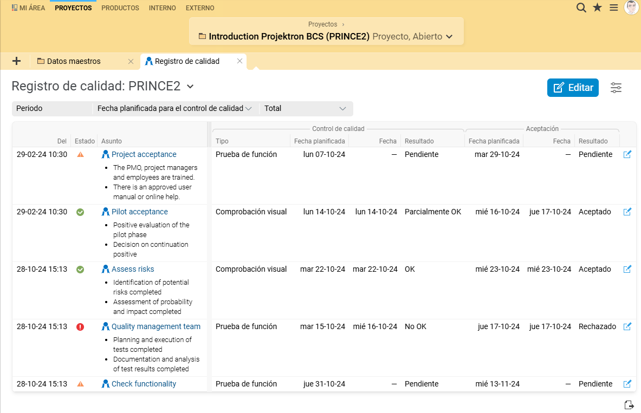Open edit icon for Project acceptance row

[627, 154]
